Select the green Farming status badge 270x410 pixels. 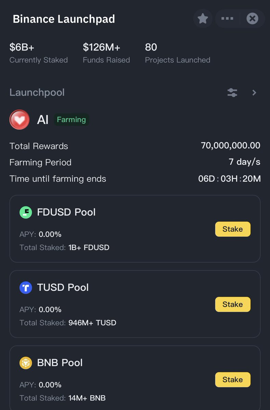pyautogui.click(x=71, y=120)
